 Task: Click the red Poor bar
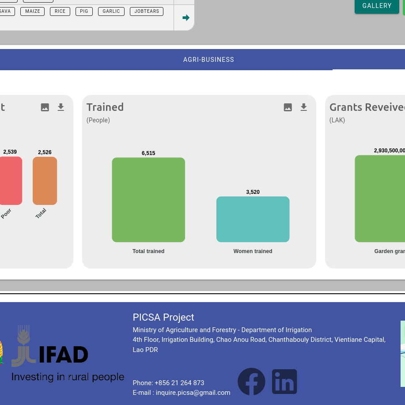point(10,181)
